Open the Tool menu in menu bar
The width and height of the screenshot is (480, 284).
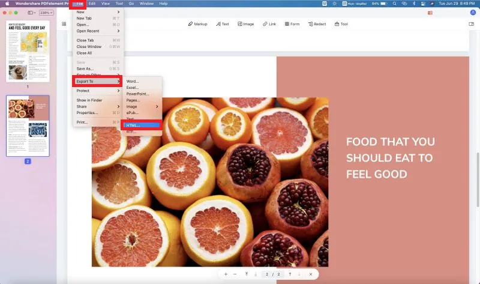click(x=119, y=4)
